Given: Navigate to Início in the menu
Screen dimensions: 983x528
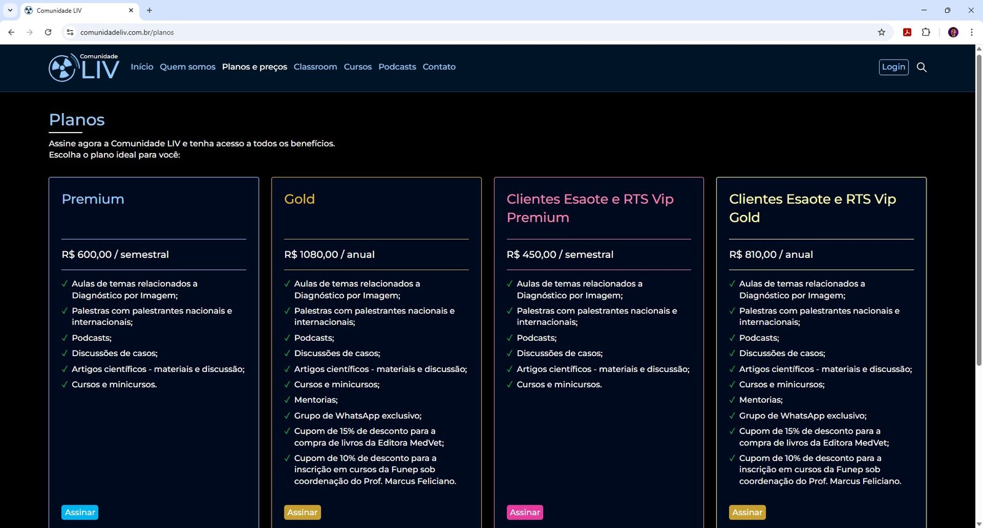Looking at the screenshot, I should point(142,67).
